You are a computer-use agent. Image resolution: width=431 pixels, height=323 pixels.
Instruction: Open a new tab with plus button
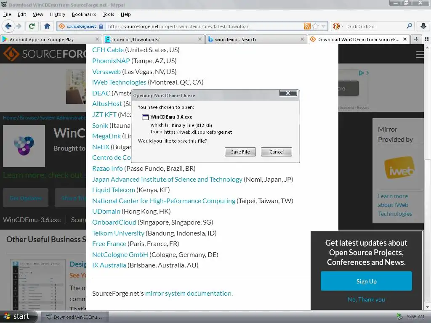click(x=416, y=39)
